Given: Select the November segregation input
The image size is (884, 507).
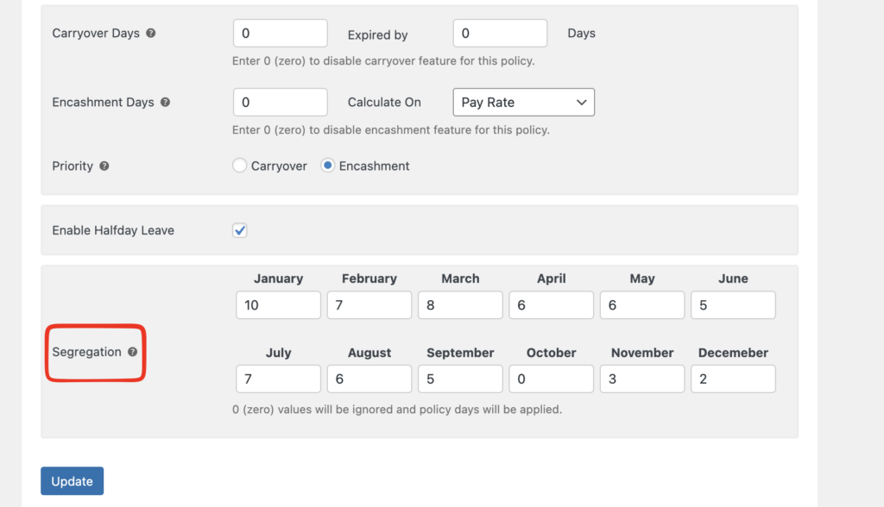Looking at the screenshot, I should click(642, 379).
